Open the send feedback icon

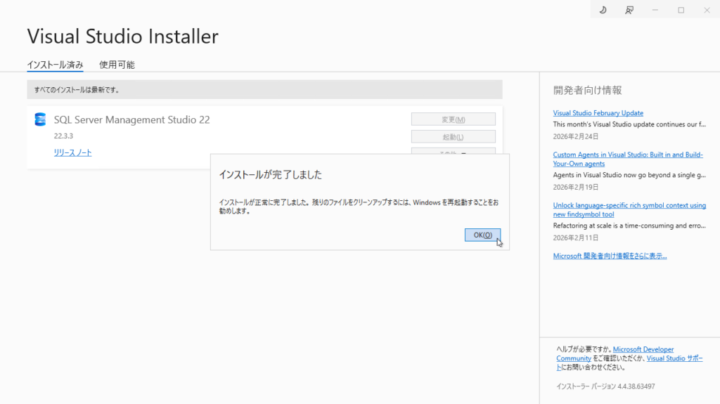(x=629, y=10)
